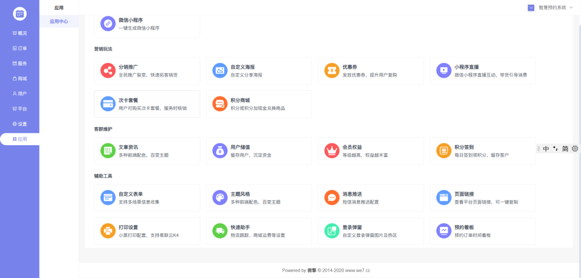Viewport: 581px width, 278px height.
Task: Click the 小程序直播 purple play icon
Action: pos(444,70)
